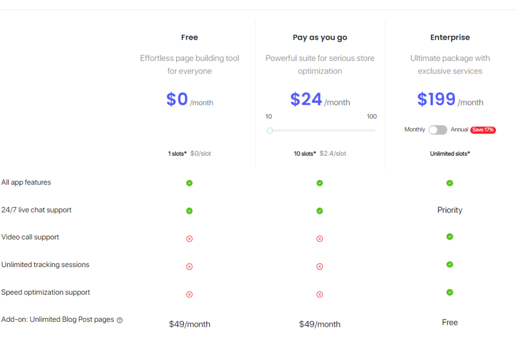
Task: Click Enterprise Video call support green checkmark
Action: 450,236
